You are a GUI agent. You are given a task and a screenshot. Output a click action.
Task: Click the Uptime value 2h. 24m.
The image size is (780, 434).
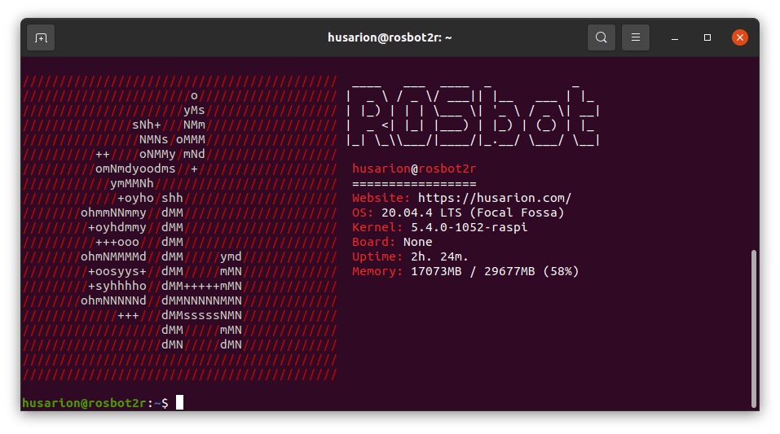pos(439,256)
